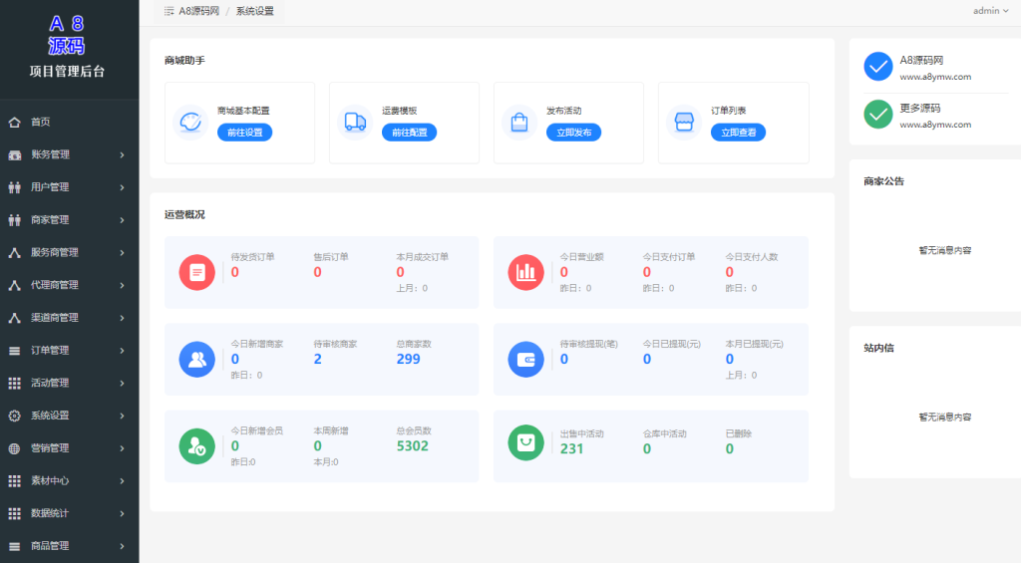Open the 营销管理 menu item
Viewport: 1021px width, 563px height.
click(69, 448)
